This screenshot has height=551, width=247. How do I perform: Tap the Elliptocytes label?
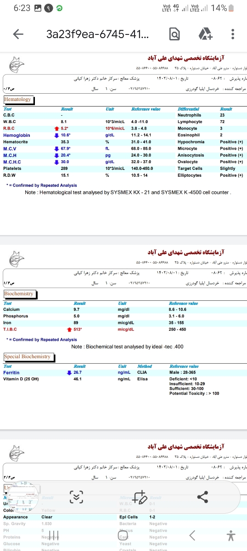click(x=189, y=175)
